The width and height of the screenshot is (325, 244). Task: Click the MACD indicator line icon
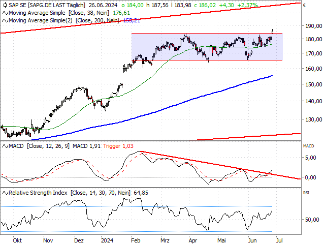pyautogui.click(x=5, y=146)
